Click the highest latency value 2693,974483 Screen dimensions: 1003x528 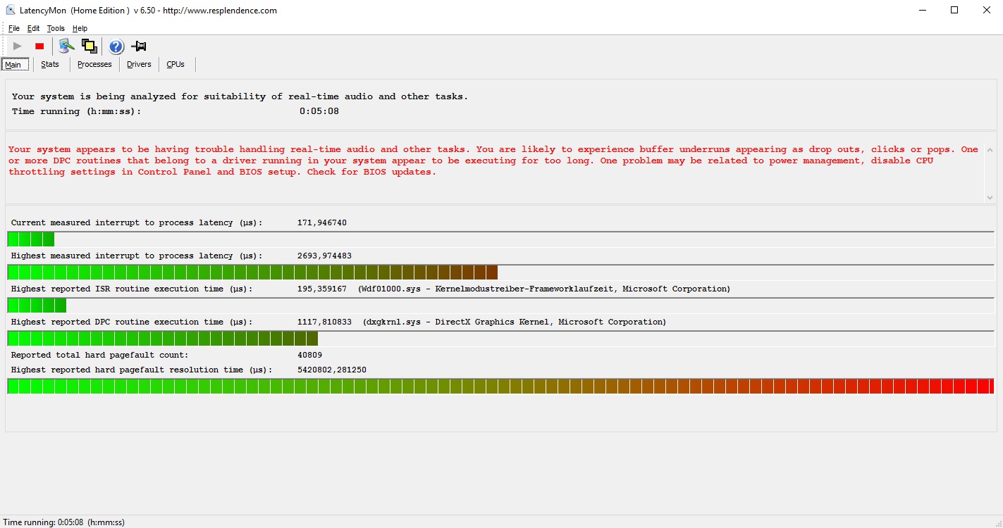(324, 256)
